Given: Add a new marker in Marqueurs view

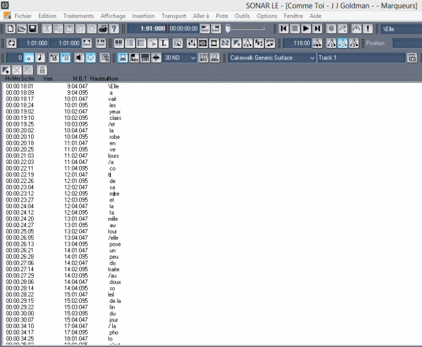Looking at the screenshot, I should [6, 70].
